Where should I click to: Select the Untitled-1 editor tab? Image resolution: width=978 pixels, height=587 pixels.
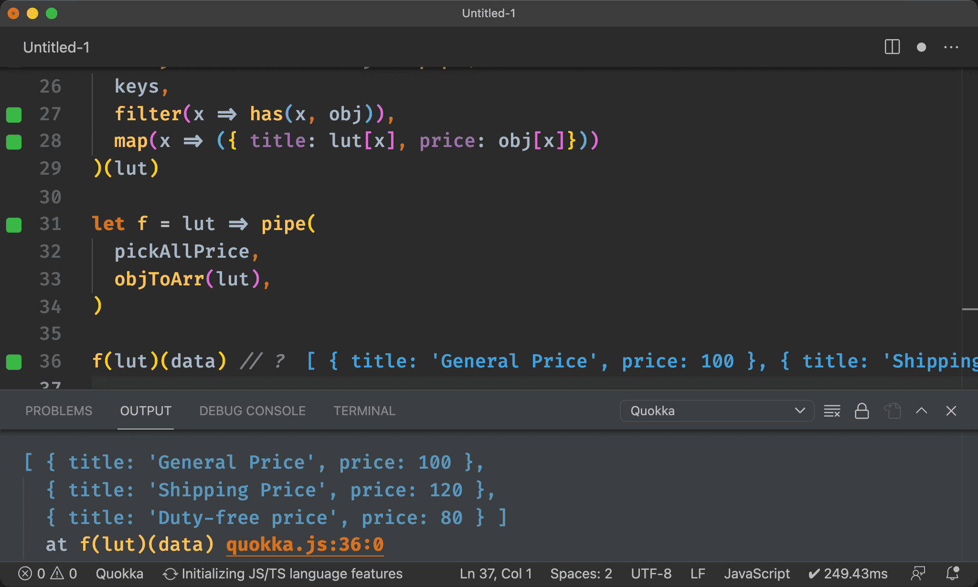click(x=56, y=47)
